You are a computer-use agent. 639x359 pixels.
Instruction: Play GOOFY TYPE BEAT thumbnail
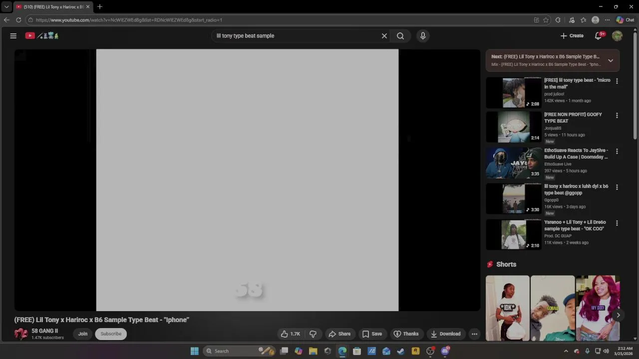coord(514,127)
